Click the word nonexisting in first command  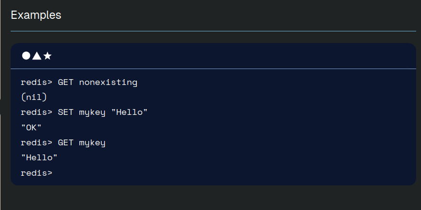pyautogui.click(x=108, y=82)
